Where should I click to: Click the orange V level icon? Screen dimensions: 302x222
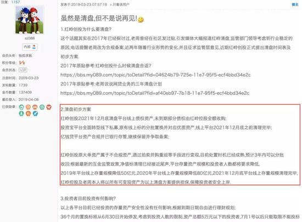tap(22, 62)
